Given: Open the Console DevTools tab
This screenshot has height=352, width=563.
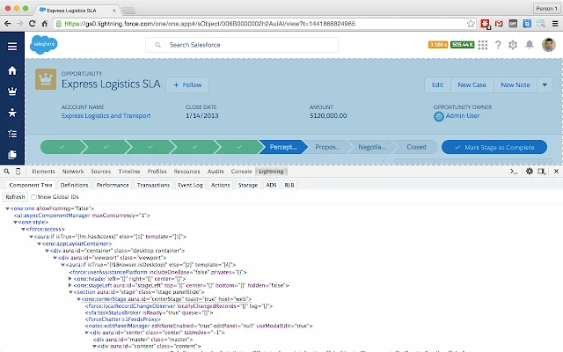Looking at the screenshot, I should click(x=241, y=172).
